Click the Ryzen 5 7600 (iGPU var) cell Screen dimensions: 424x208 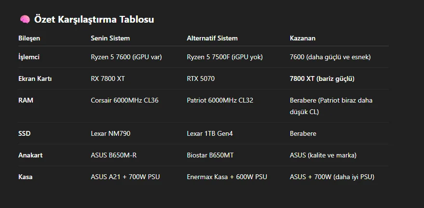pos(126,57)
